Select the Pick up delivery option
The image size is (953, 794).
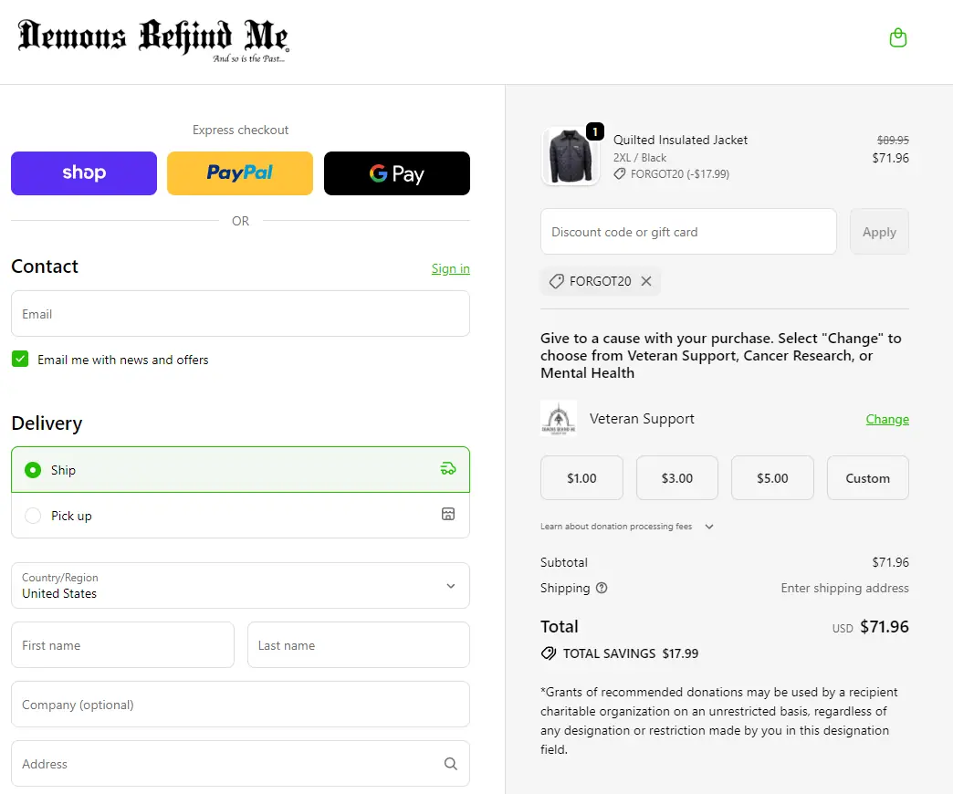click(34, 516)
